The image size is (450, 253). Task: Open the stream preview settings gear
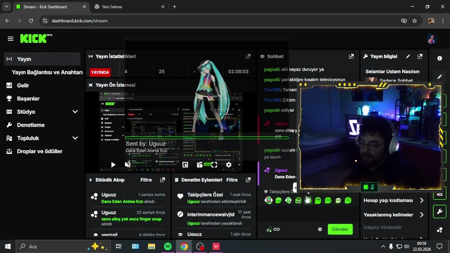coord(229,164)
